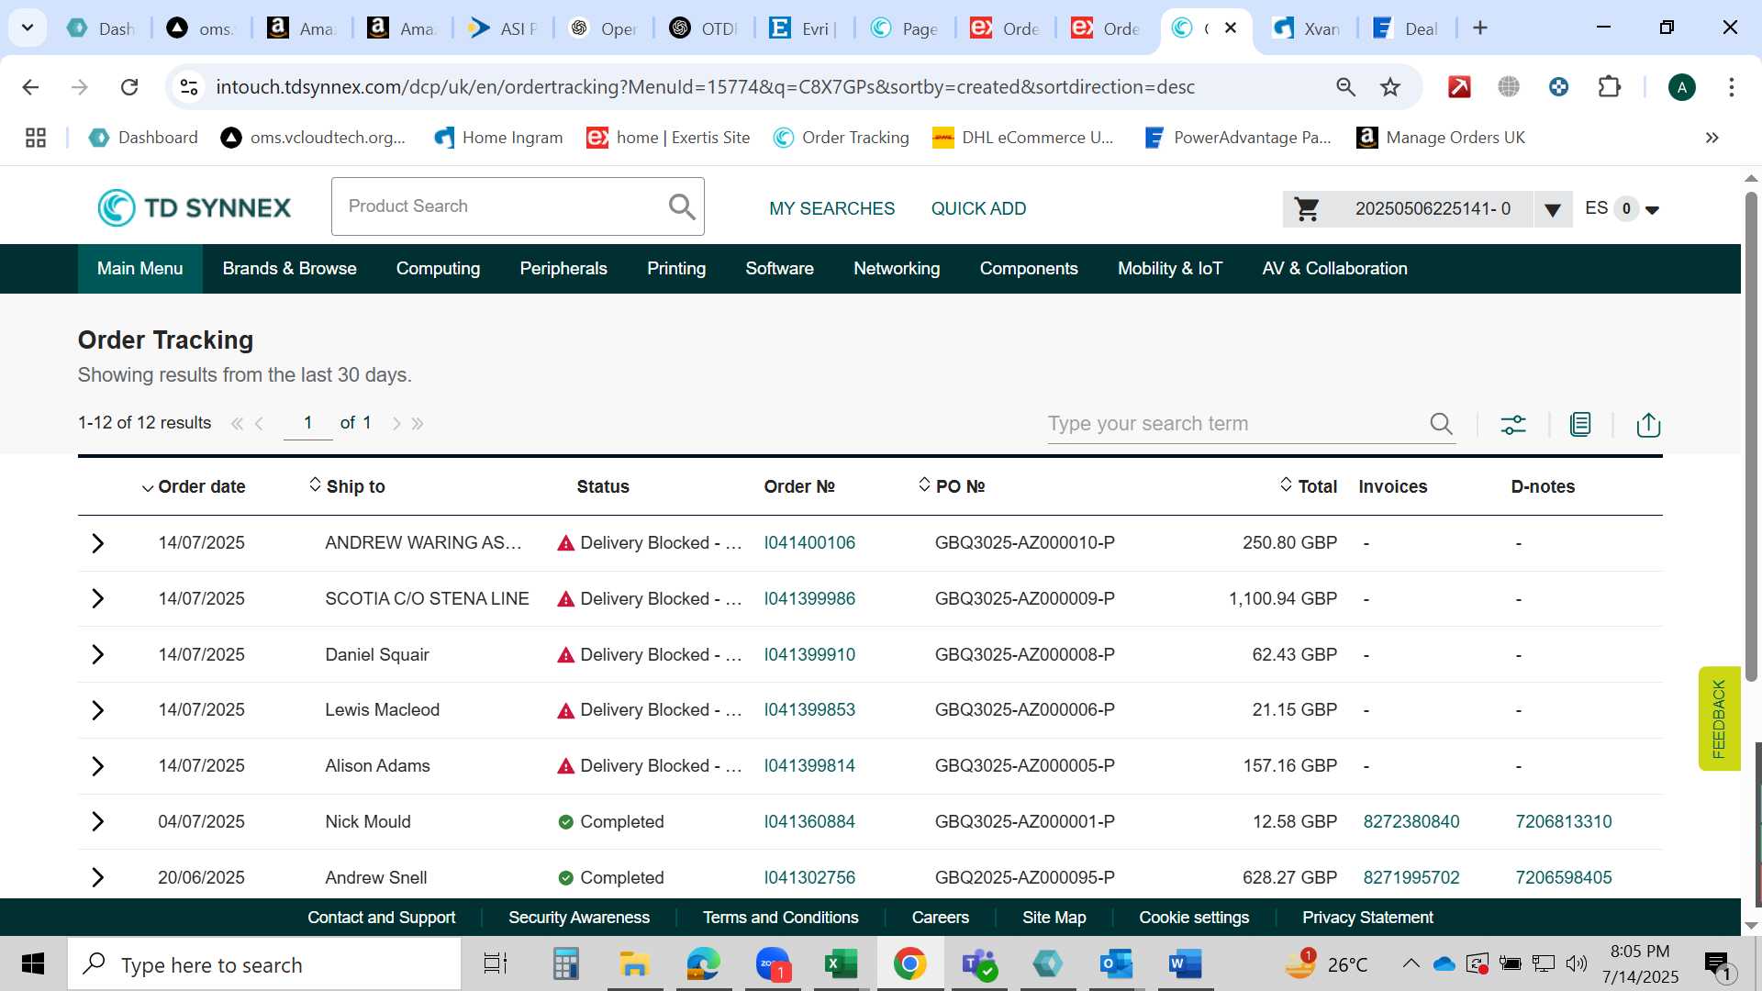Open the cart selection dropdown arrow
The width and height of the screenshot is (1762, 991).
[x=1553, y=210]
